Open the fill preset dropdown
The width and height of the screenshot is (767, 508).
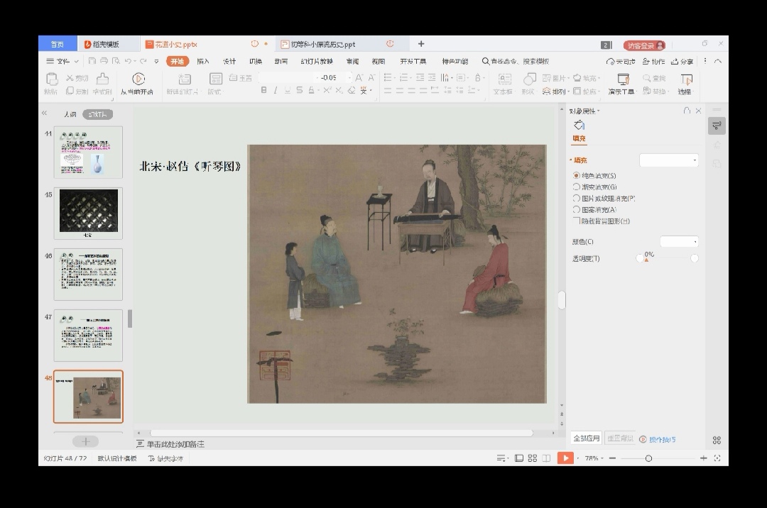[669, 160]
